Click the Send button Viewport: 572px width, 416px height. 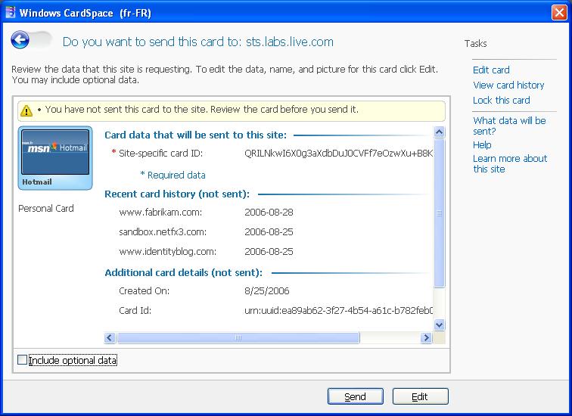[356, 396]
